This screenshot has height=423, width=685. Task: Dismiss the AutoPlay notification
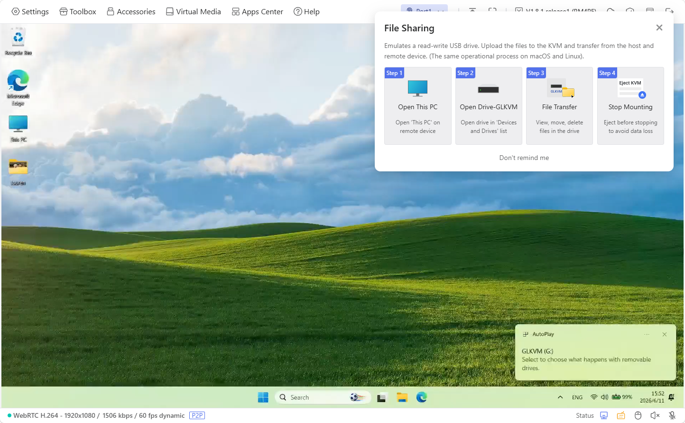(665, 334)
